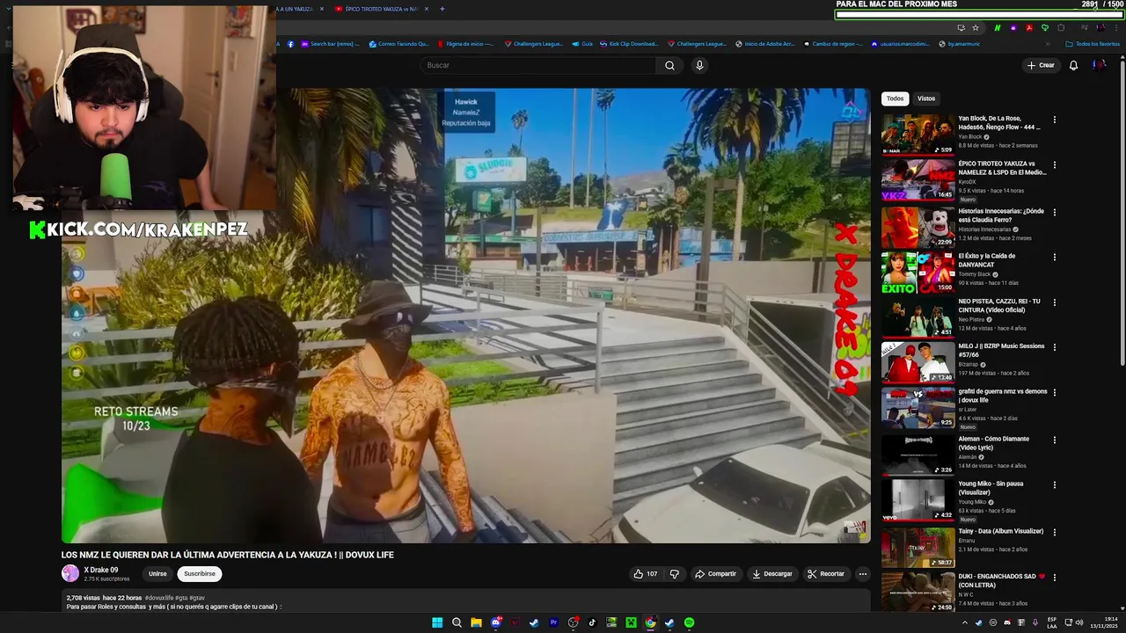This screenshot has height=633, width=1126.
Task: Open Todos los favoritos folder
Action: 1093,44
